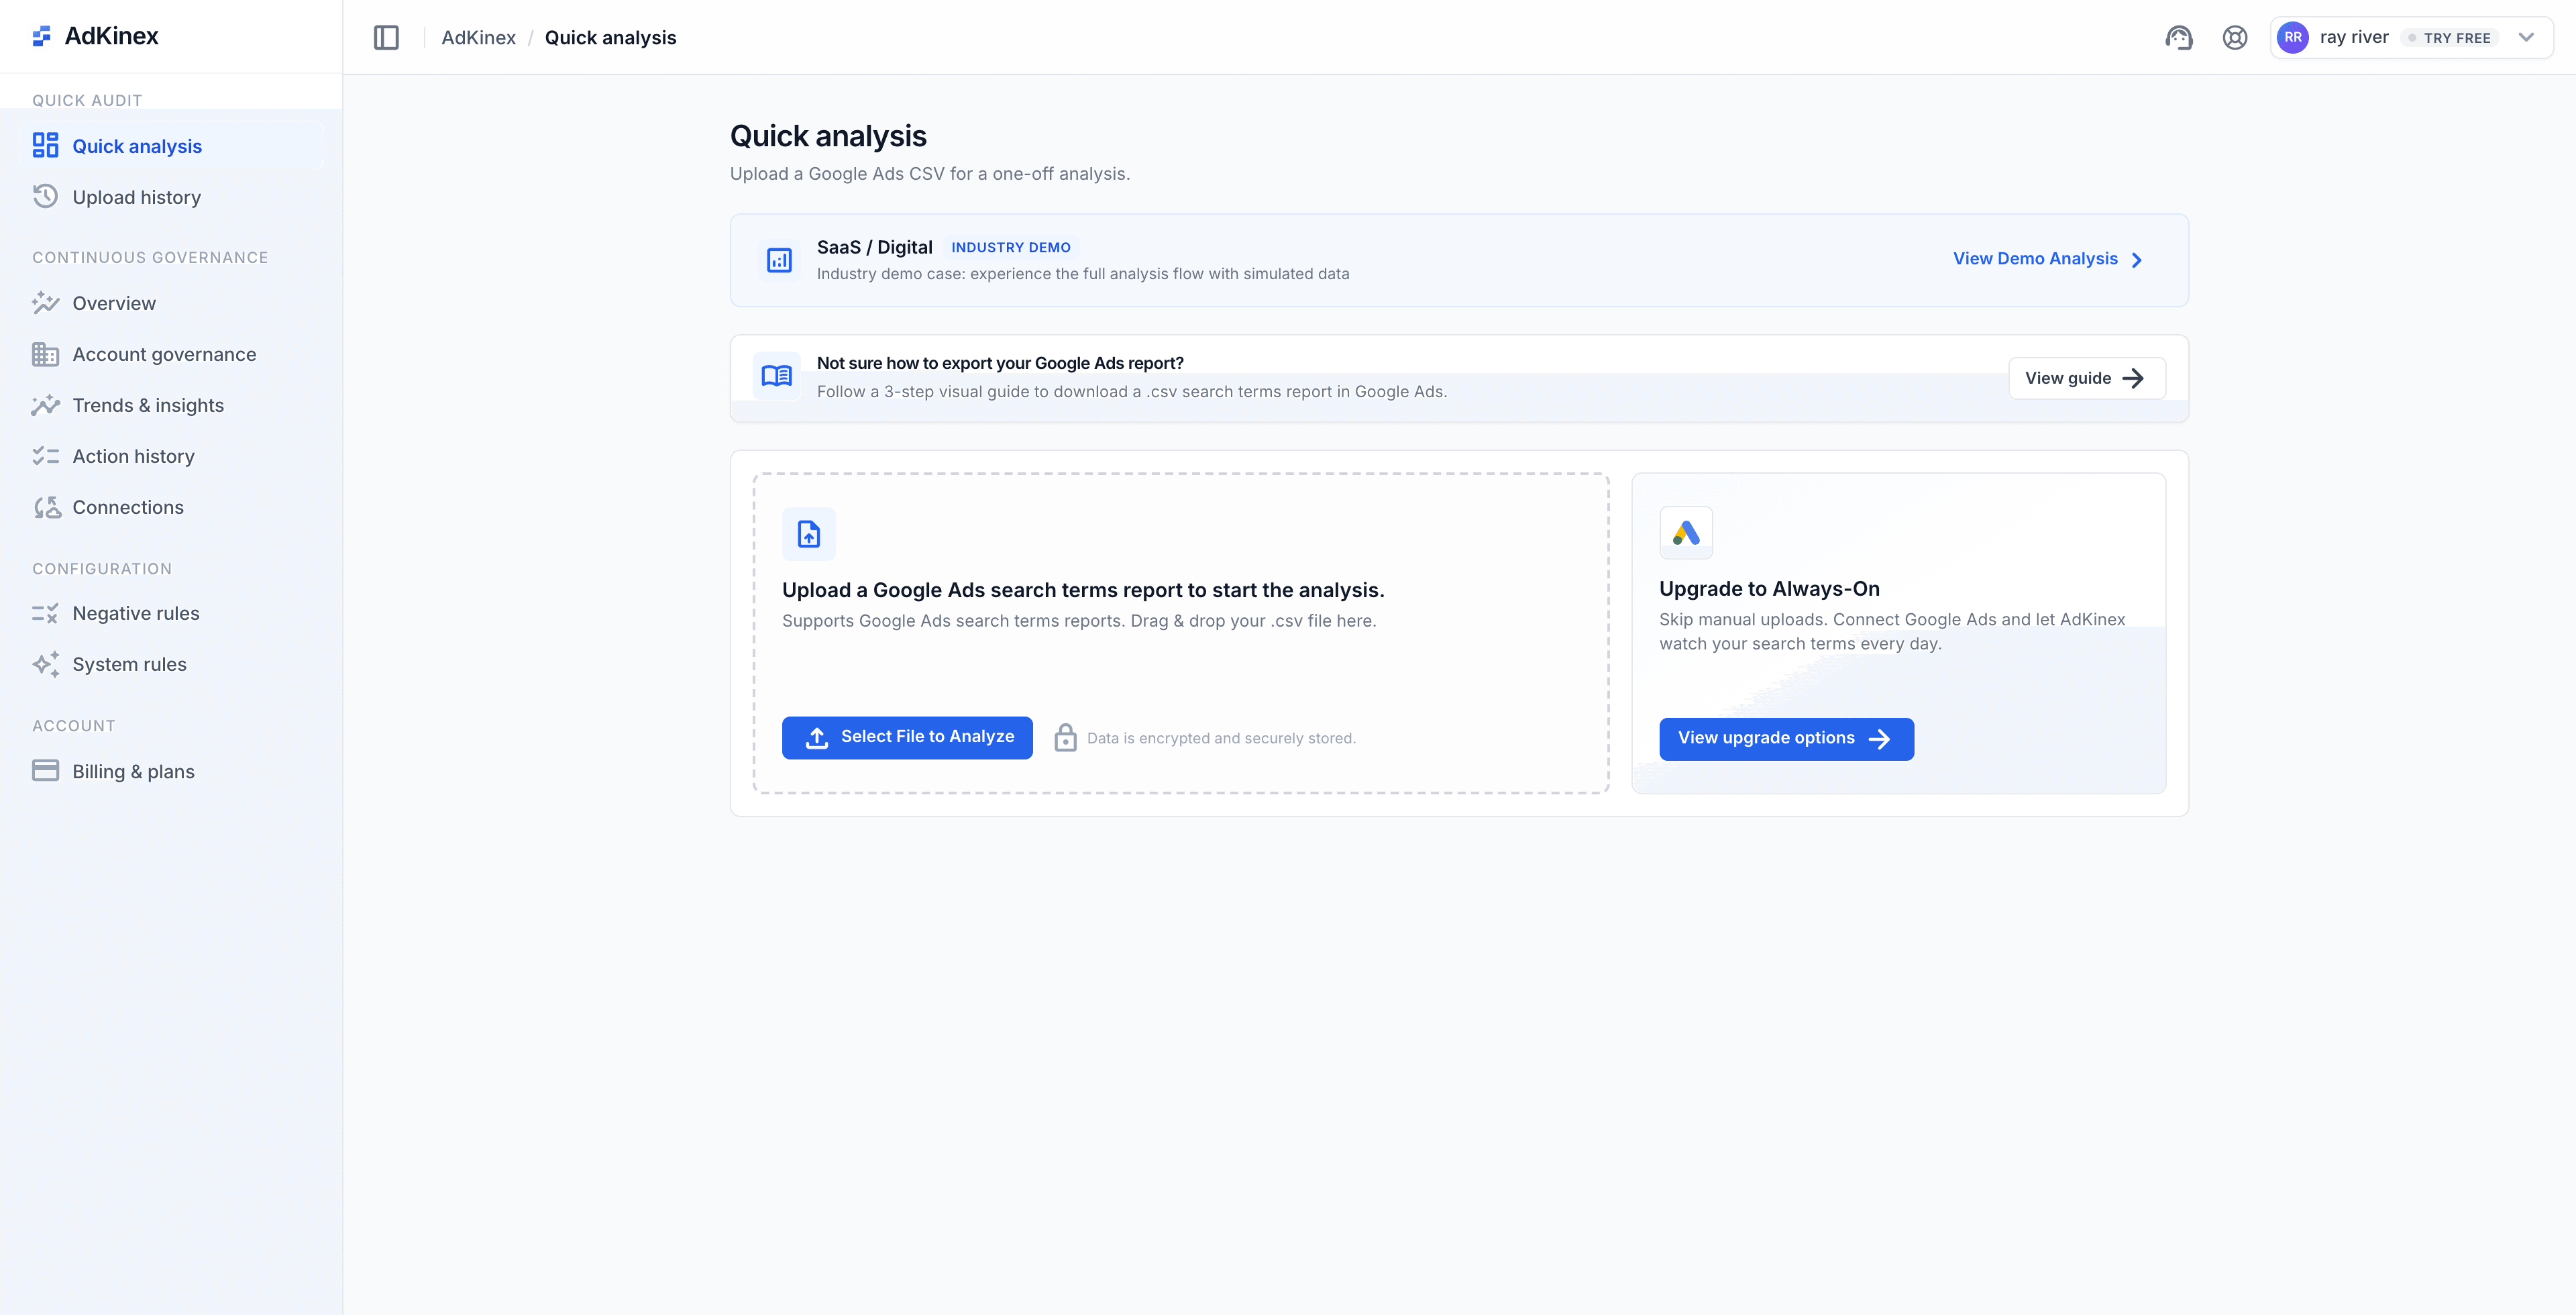Click the Upload history clock icon
This screenshot has height=1315, width=2576.
click(45, 197)
